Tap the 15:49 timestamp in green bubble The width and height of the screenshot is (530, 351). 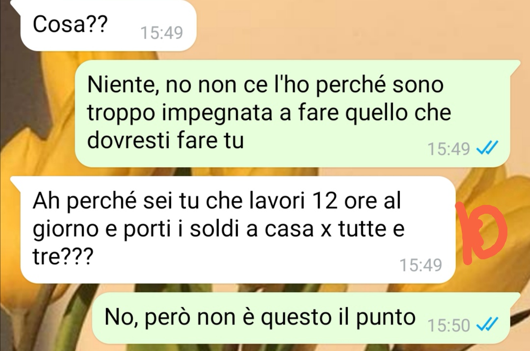point(449,149)
